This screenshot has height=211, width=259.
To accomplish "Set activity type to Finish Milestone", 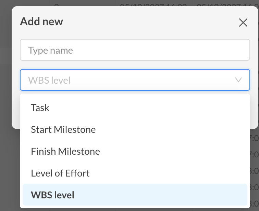I will pos(135,151).
